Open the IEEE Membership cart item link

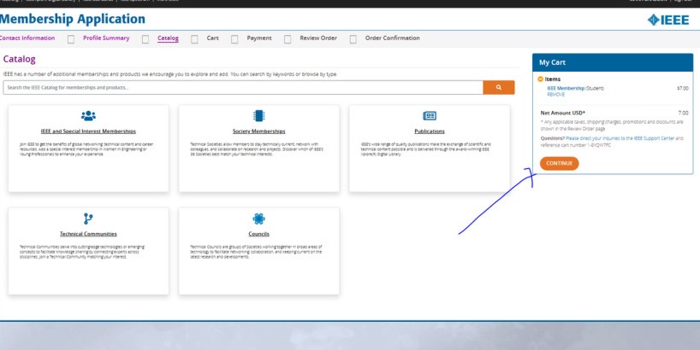(x=566, y=88)
